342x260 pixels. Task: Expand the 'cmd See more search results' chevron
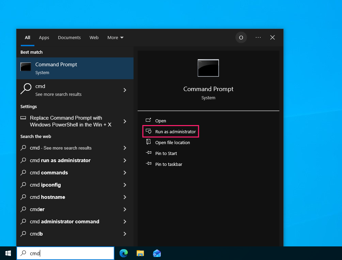(x=125, y=90)
